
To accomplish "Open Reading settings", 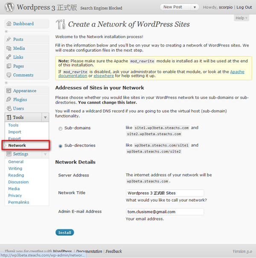I will point(16,175).
